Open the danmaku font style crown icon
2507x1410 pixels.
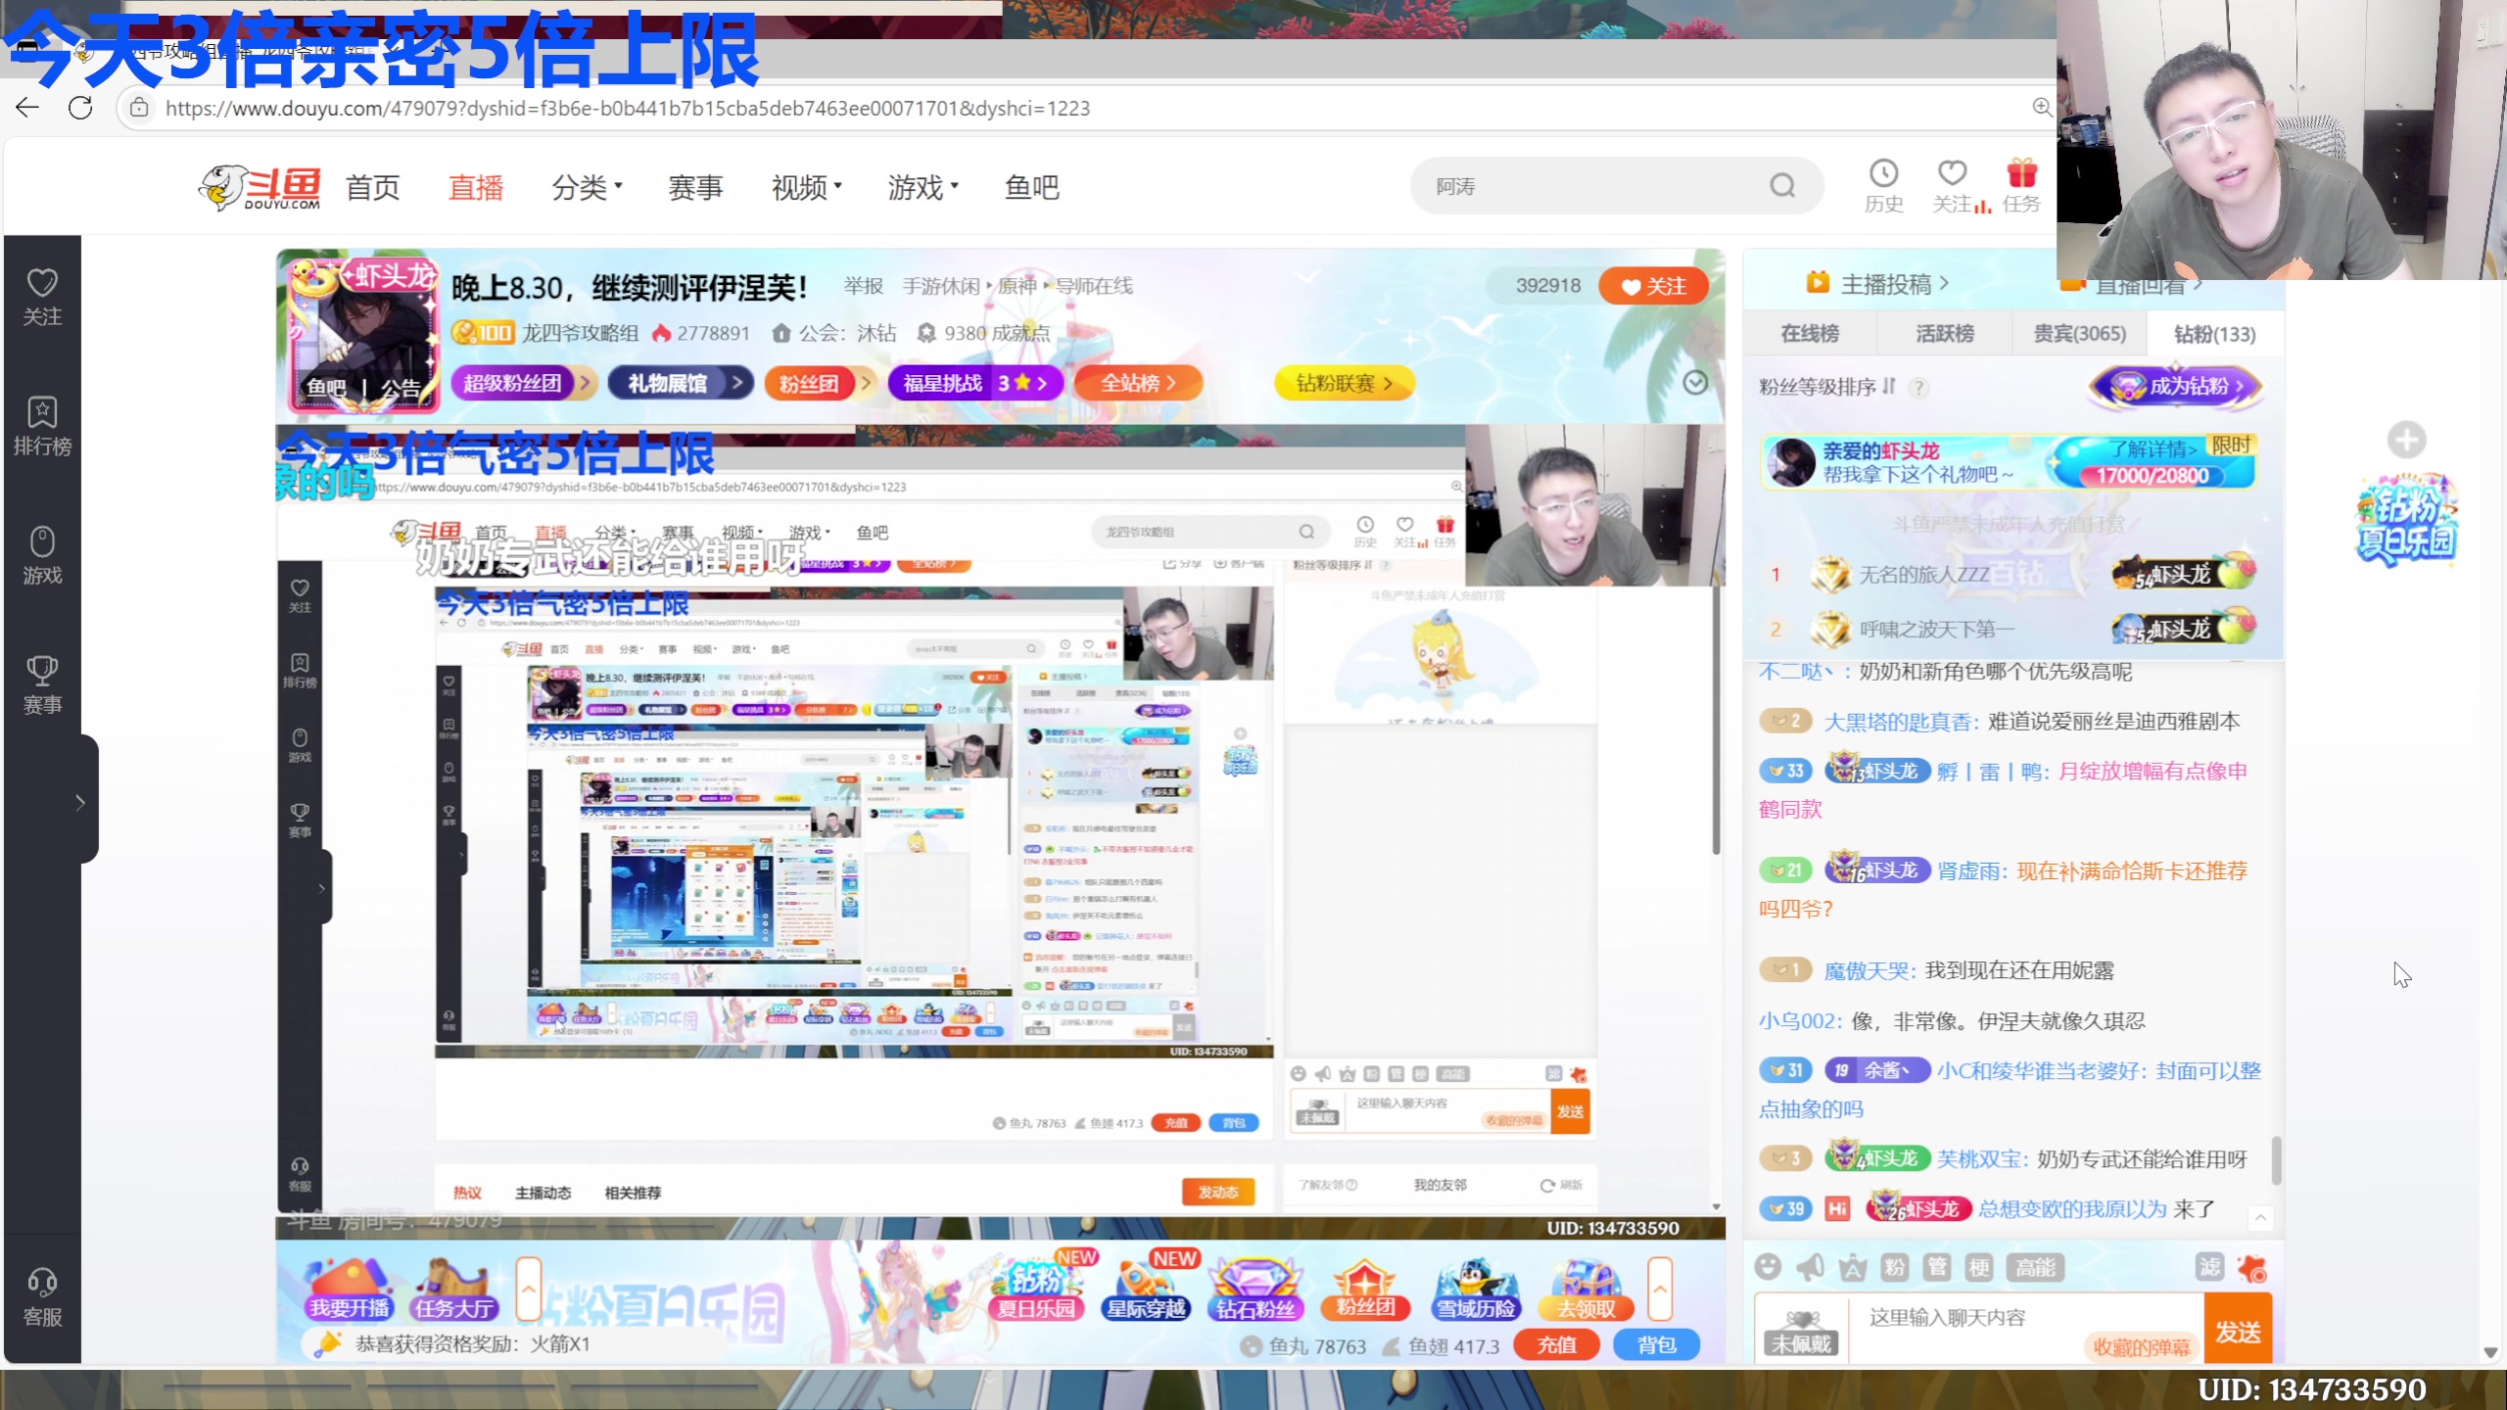pyautogui.click(x=1852, y=1268)
